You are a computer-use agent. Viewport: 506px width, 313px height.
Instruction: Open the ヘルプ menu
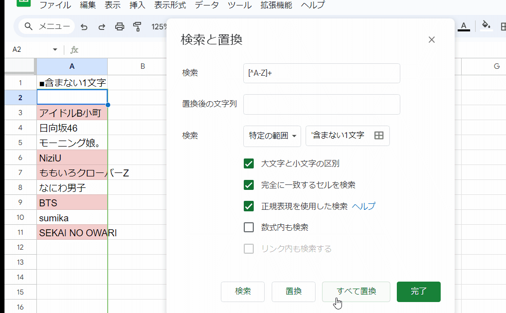313,5
